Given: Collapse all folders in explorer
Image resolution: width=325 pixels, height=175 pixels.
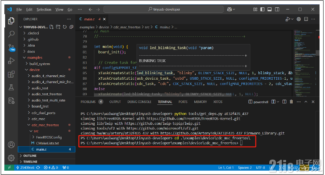Looking at the screenshot, I should pyautogui.click(x=71, y=27).
